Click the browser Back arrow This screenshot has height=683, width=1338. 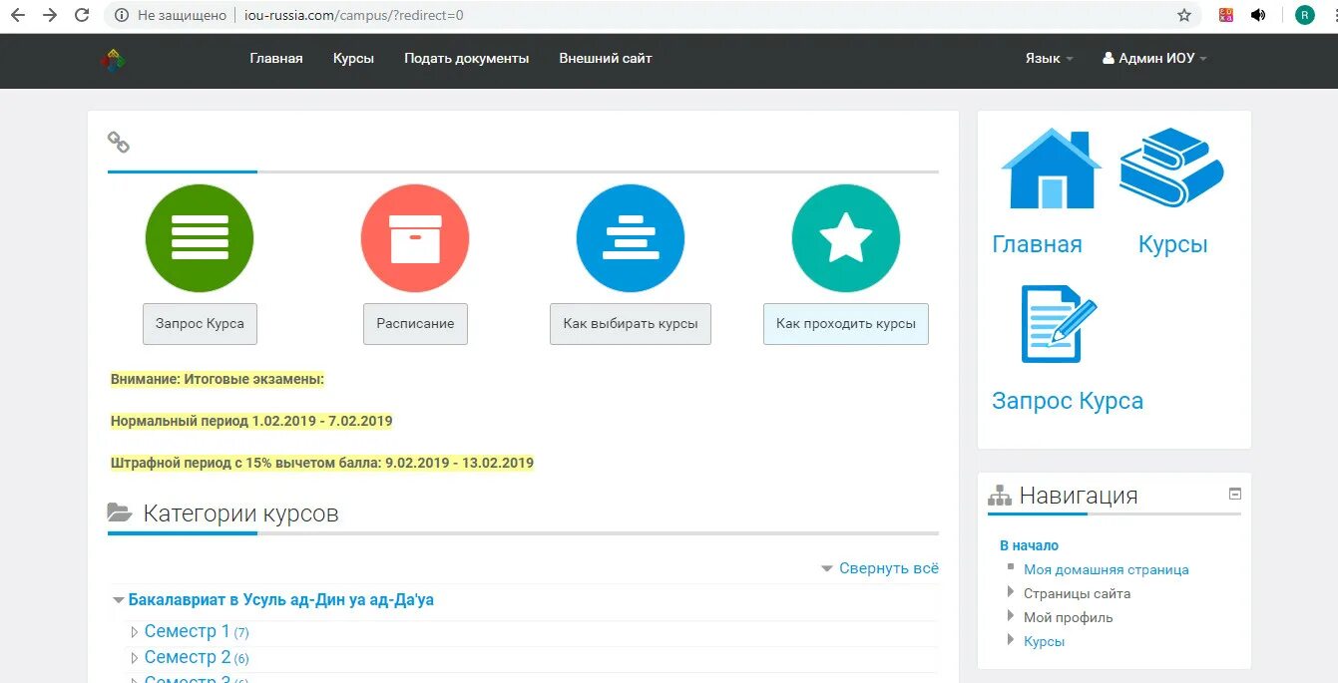coord(18,15)
